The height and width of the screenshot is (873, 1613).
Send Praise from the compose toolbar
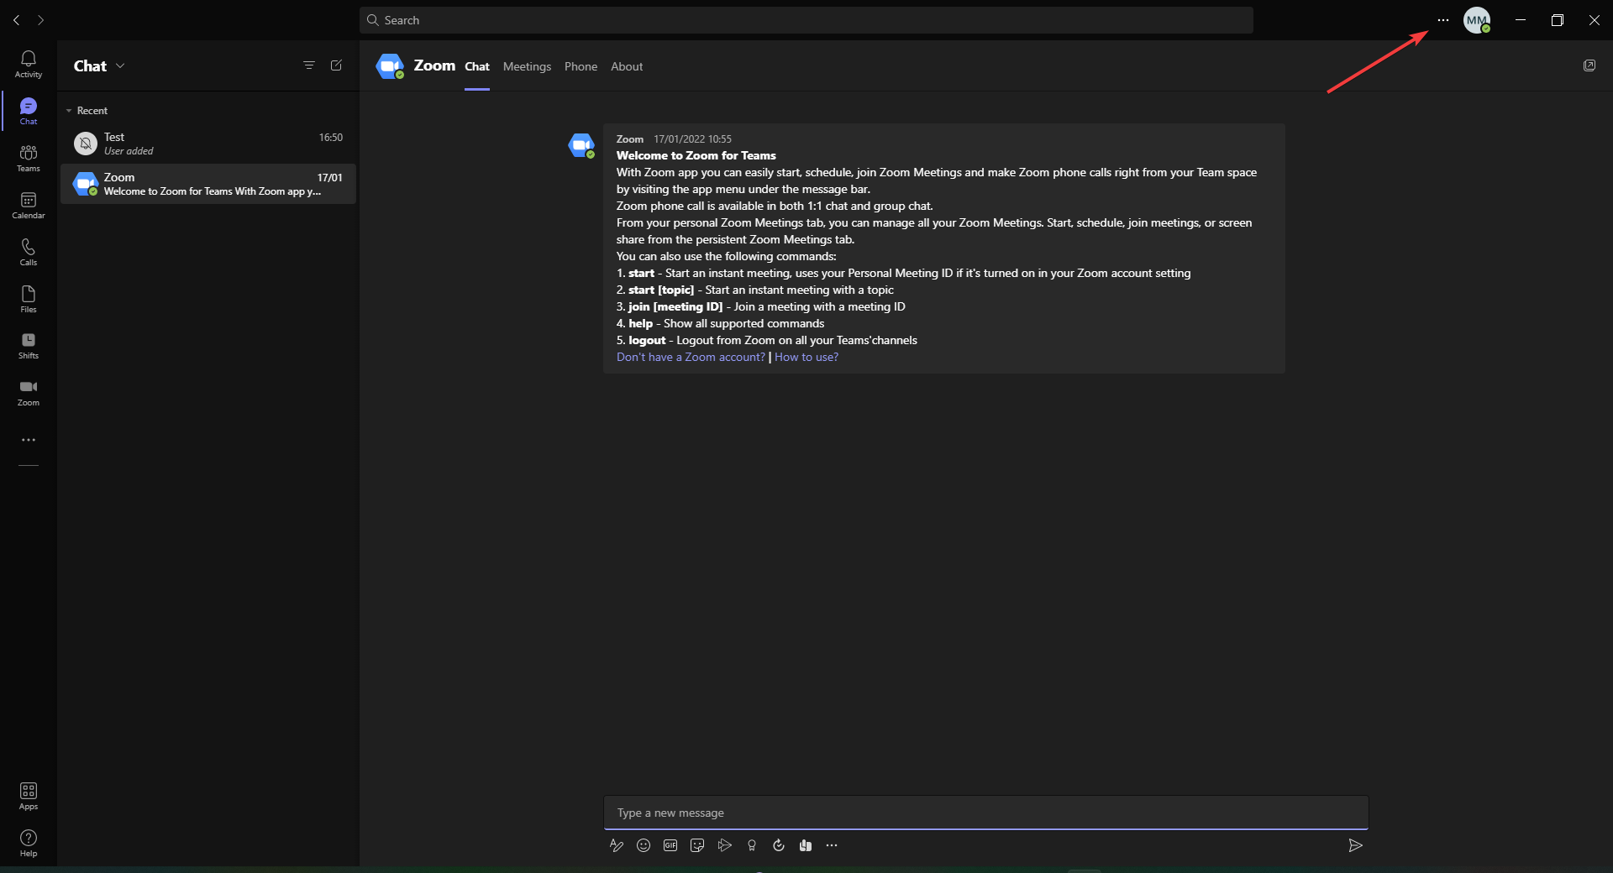(752, 845)
